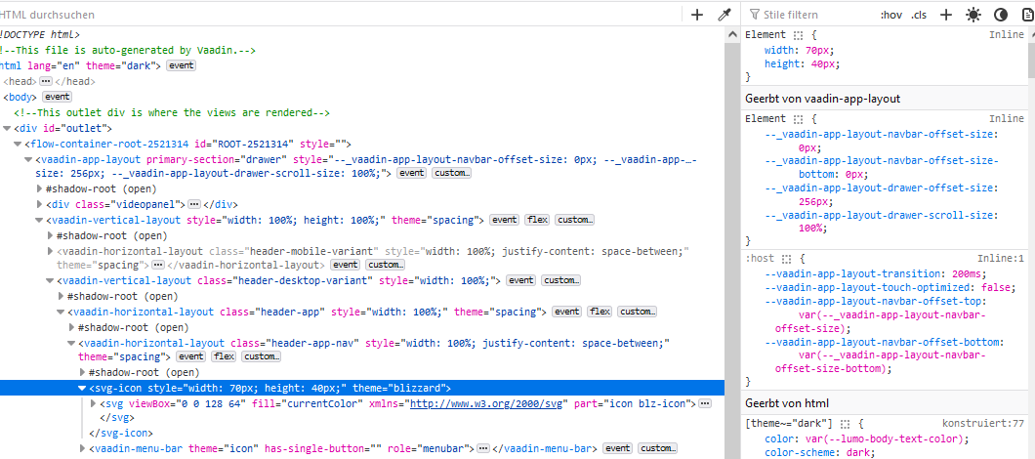Add a new CSS rule with plus
This screenshot has width=1035, height=459.
[x=945, y=15]
